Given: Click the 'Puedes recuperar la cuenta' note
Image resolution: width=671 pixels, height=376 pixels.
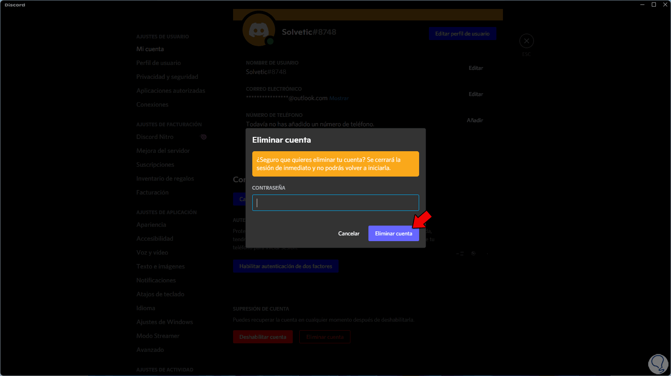Looking at the screenshot, I should [x=323, y=320].
